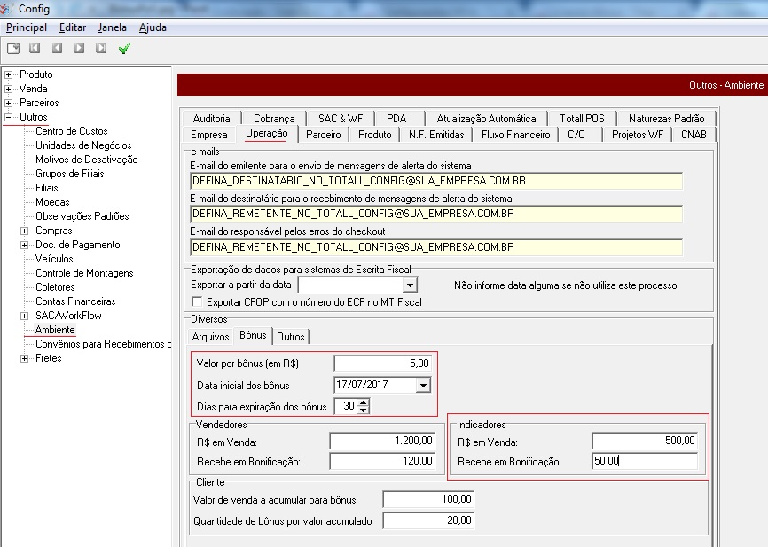Click the Valor por bônus (em R$) field

(382, 363)
